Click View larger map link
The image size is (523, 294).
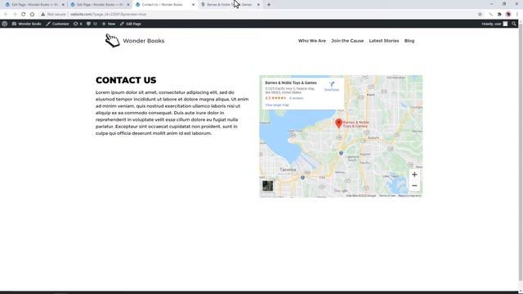(x=277, y=105)
